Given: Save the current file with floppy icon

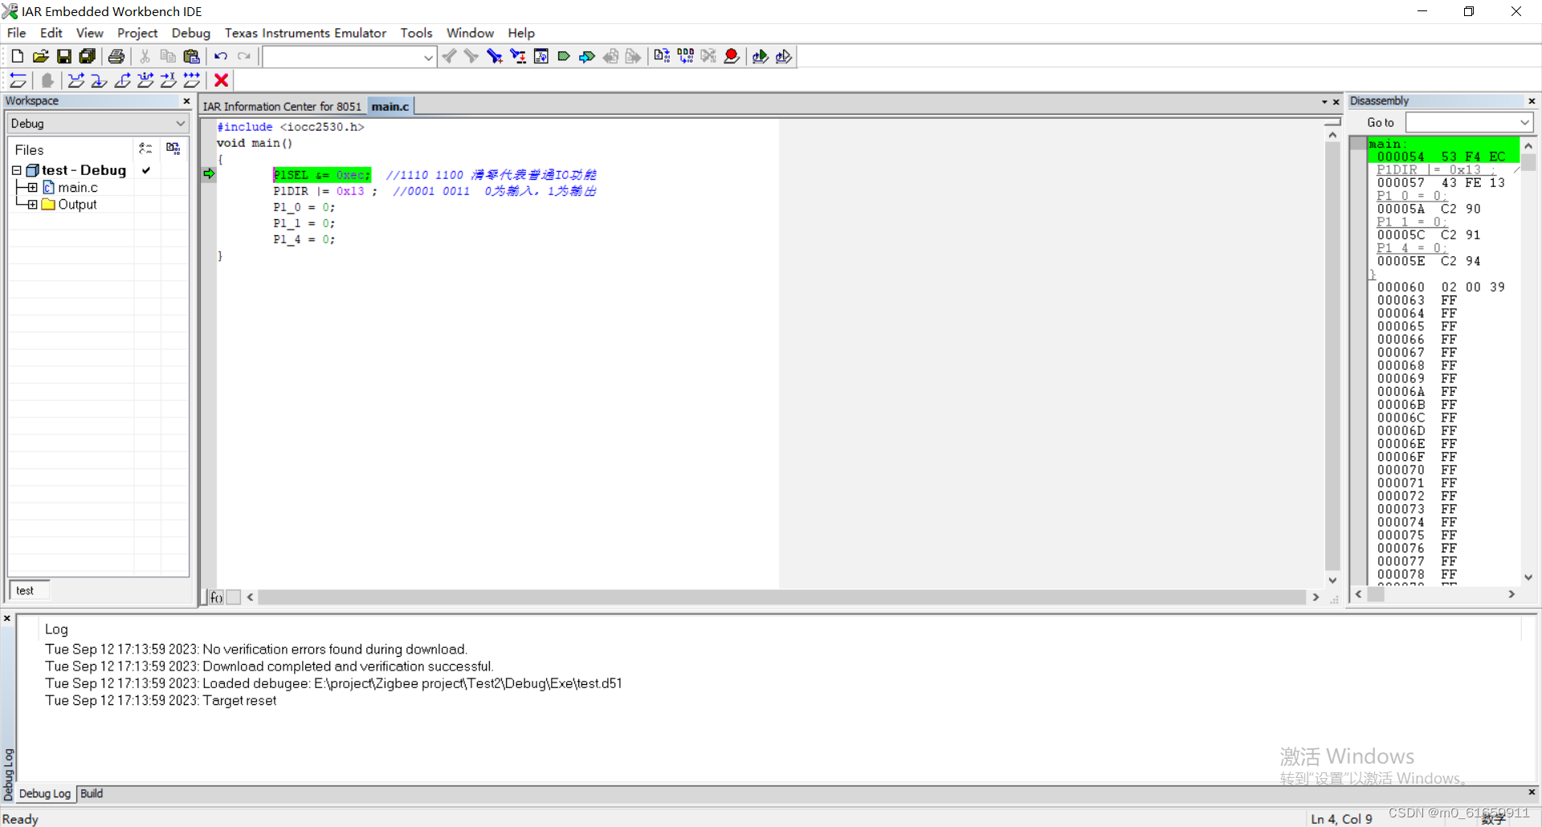Looking at the screenshot, I should pos(63,56).
